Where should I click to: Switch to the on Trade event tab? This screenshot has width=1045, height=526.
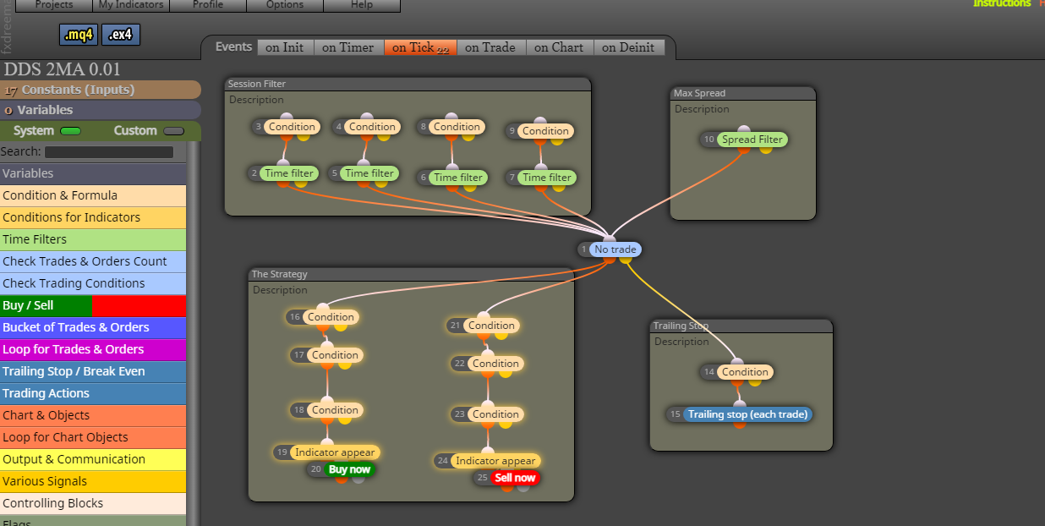pos(490,47)
